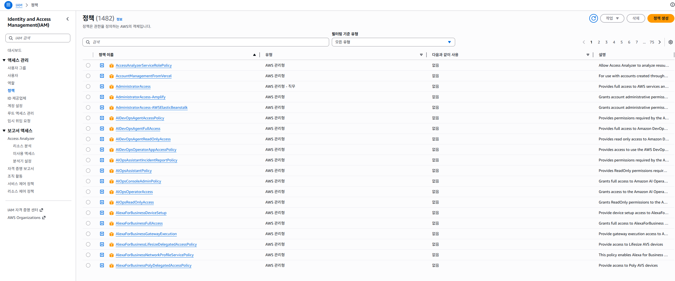Open 대시보드 in the sidebar
675x281 pixels.
pyautogui.click(x=15, y=50)
